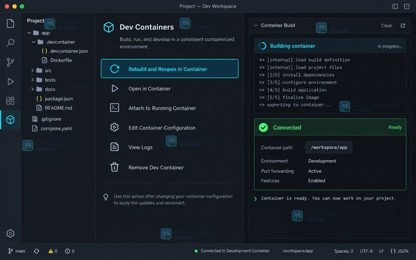
Task: Click the /workspace/app container path field
Action: [329, 148]
